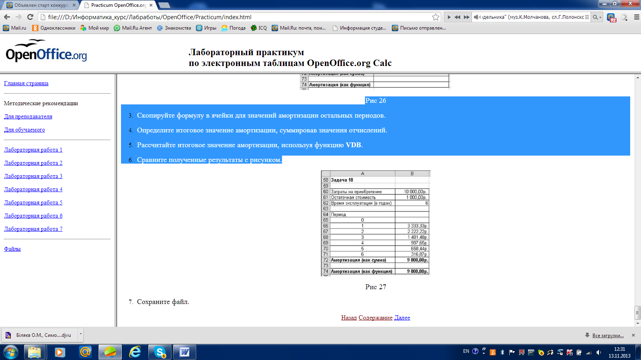This screenshot has width=641, height=360.
Task: Open the music search dropdown
Action: click(597, 17)
